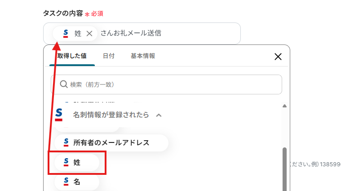Screen dimensions: 341x191
Task: Open the 日付 tab
Action: coord(109,56)
